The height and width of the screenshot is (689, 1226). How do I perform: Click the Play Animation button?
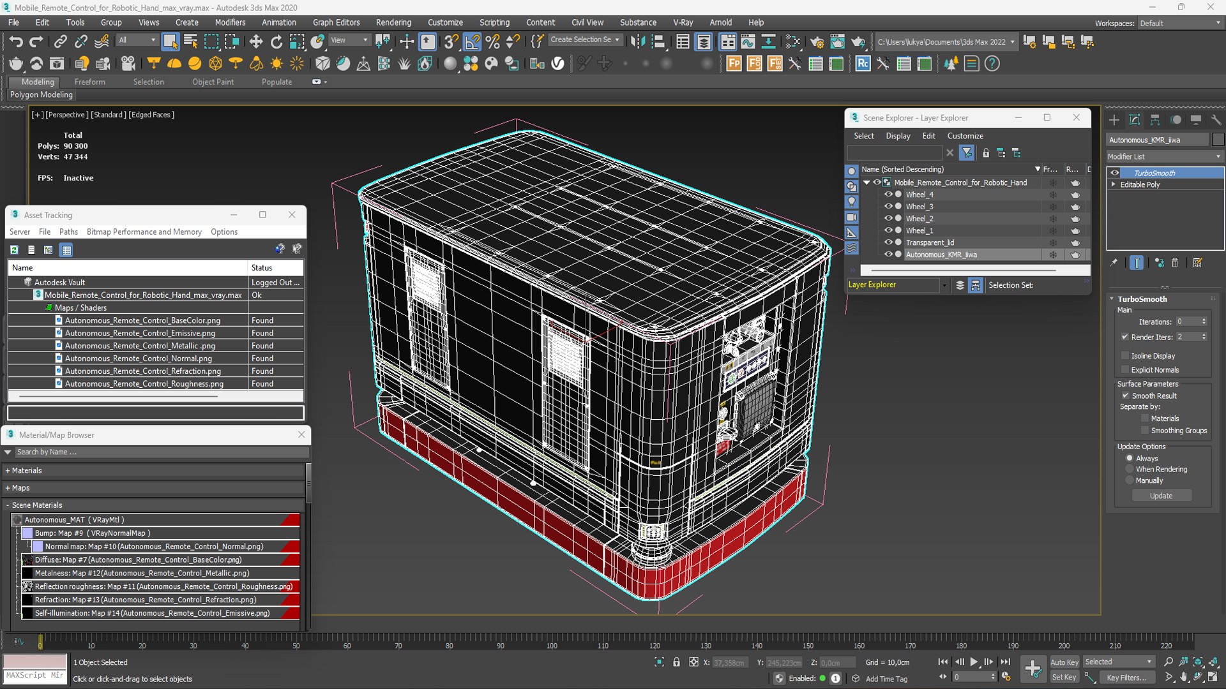(974, 662)
